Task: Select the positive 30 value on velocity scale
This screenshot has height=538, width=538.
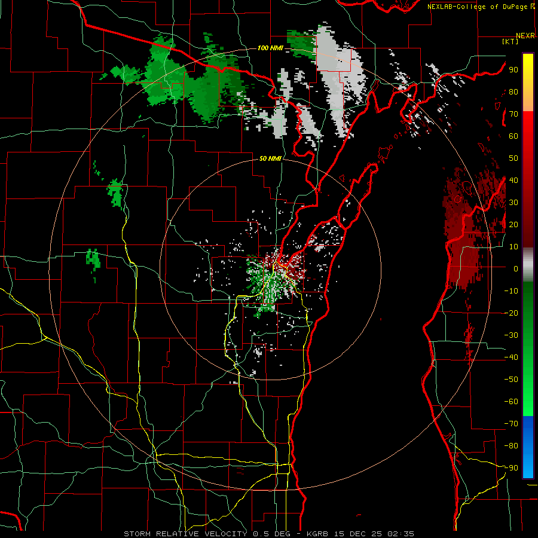Action: click(x=513, y=203)
